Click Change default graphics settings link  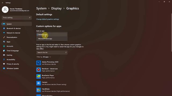[48, 19]
